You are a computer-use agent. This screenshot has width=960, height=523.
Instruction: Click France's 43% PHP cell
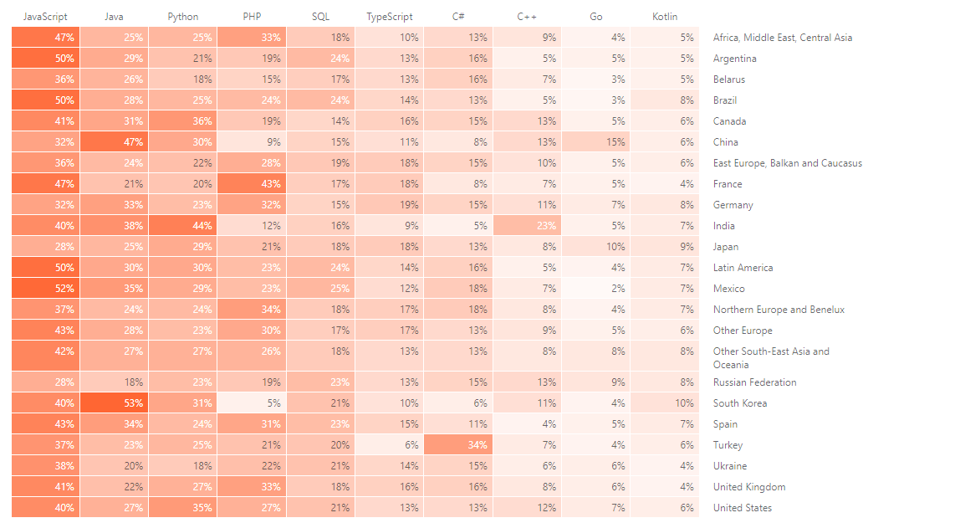pyautogui.click(x=252, y=184)
